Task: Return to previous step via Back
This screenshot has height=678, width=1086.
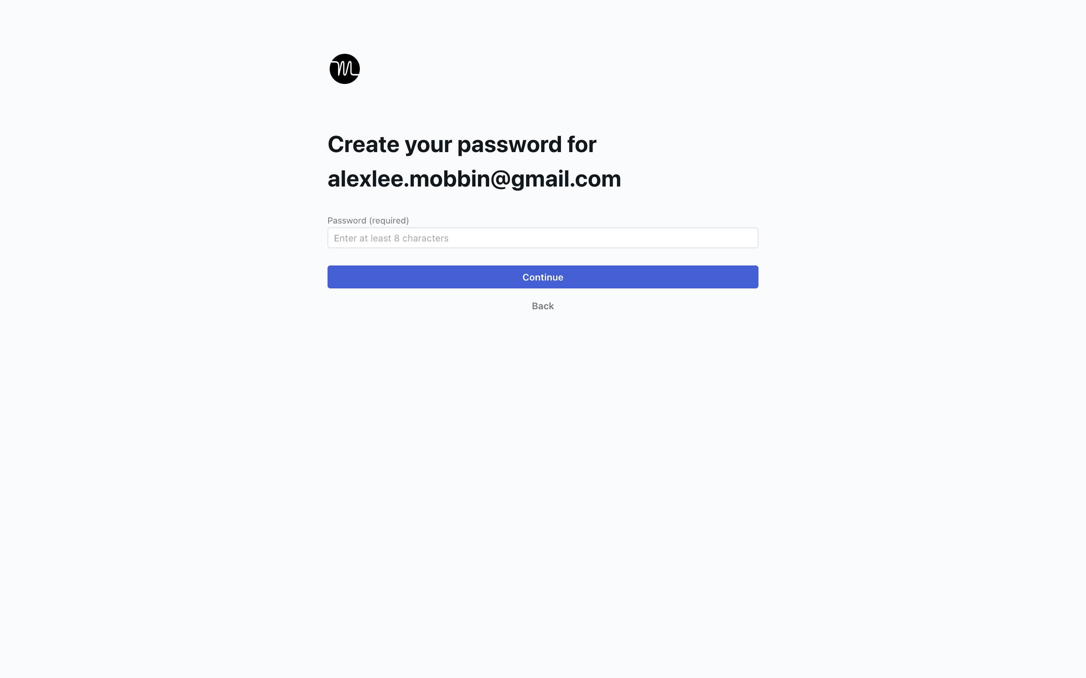Action: (x=543, y=306)
